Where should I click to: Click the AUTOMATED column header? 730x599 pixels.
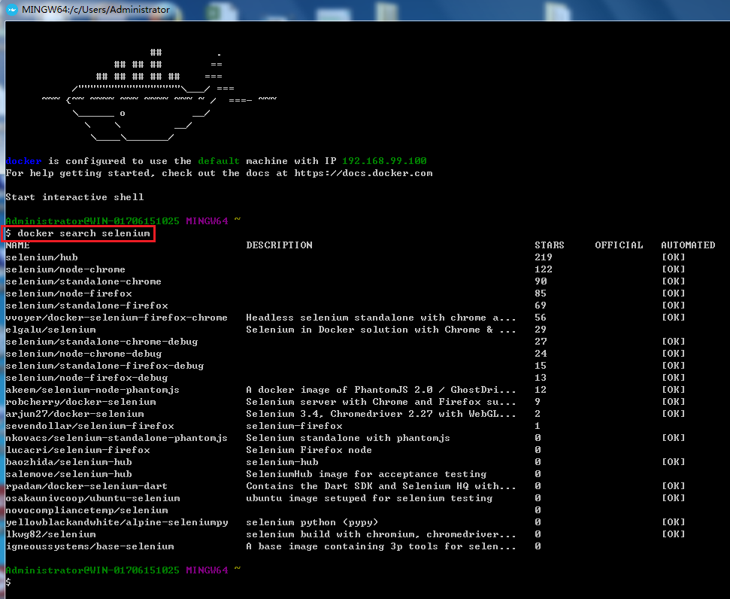click(688, 245)
